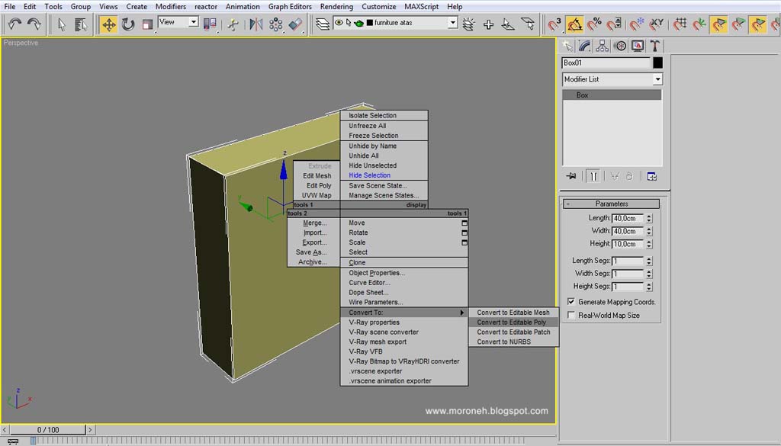Enable Real-World Map Size checkbox
This screenshot has width=781, height=446.
[x=571, y=315]
